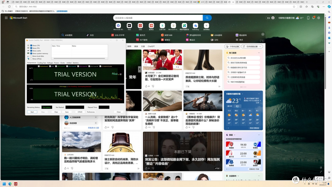
Task: Open the page settings gear icon
Action: [x=319, y=18]
